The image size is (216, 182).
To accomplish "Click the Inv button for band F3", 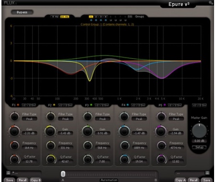I will [107, 105].
